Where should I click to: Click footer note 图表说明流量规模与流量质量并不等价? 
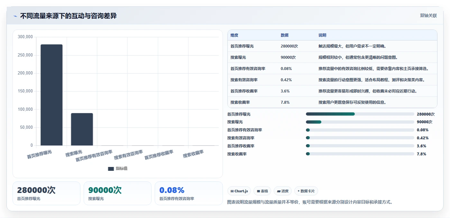tap(263, 202)
